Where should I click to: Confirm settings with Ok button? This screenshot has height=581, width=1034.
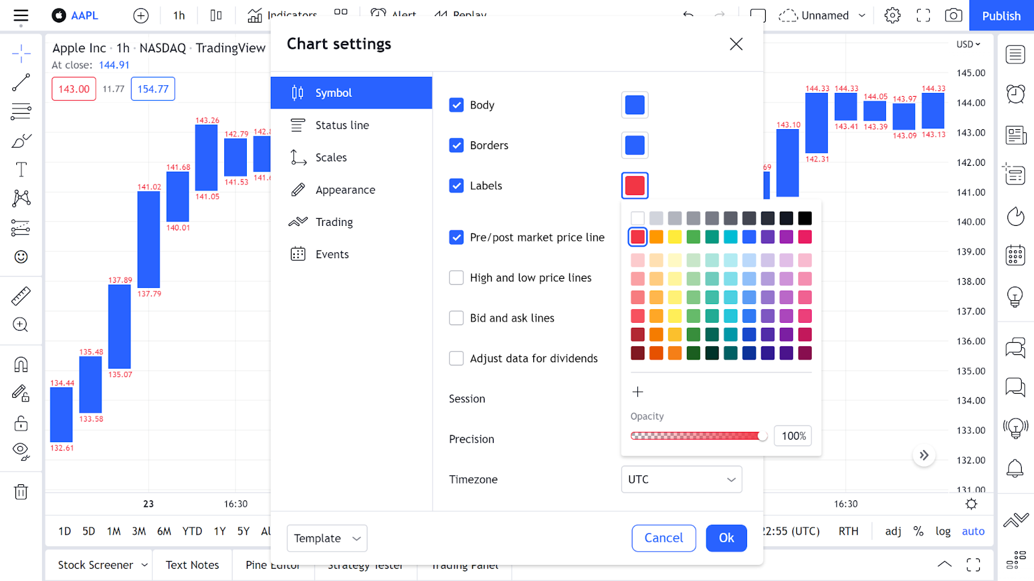pyautogui.click(x=726, y=538)
